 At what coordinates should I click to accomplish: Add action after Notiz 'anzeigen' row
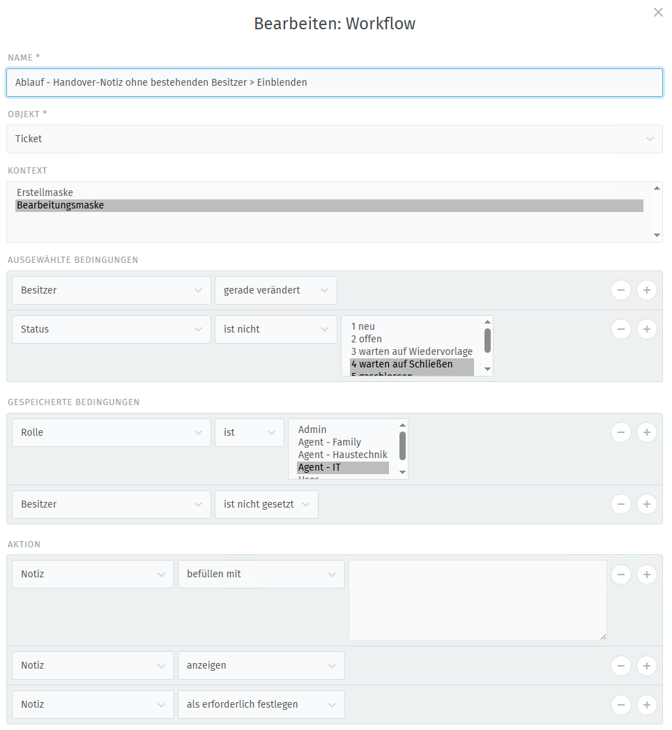coord(646,665)
